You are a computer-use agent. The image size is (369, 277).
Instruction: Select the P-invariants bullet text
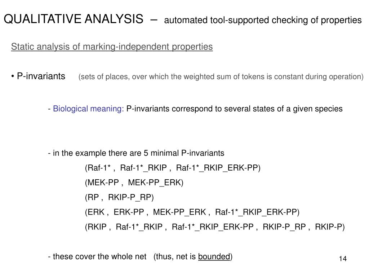[x=41, y=76]
